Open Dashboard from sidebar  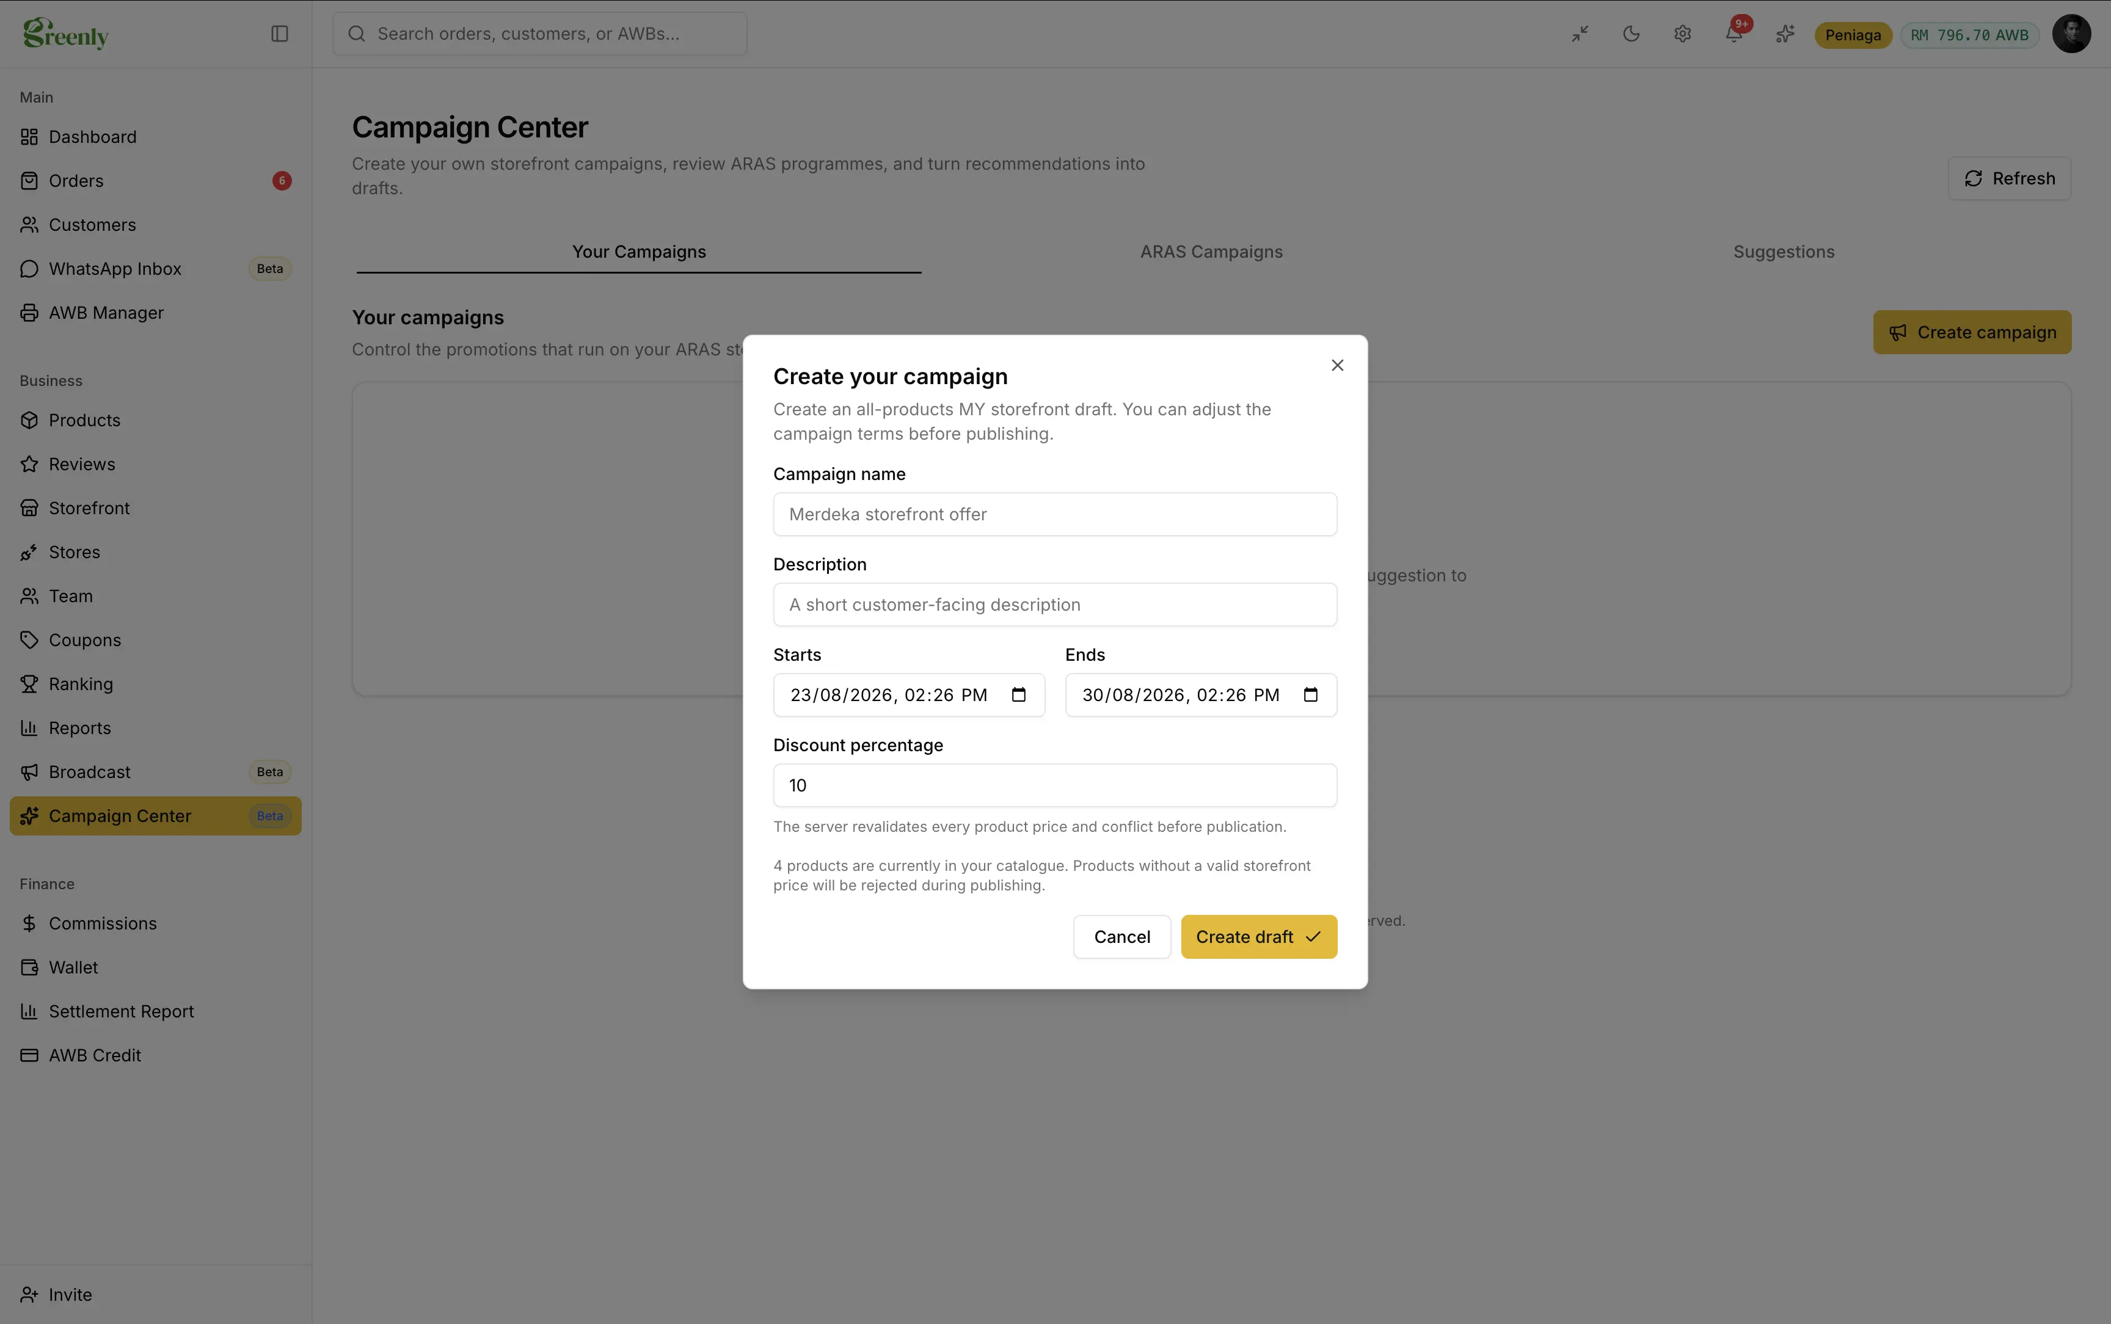pos(156,137)
